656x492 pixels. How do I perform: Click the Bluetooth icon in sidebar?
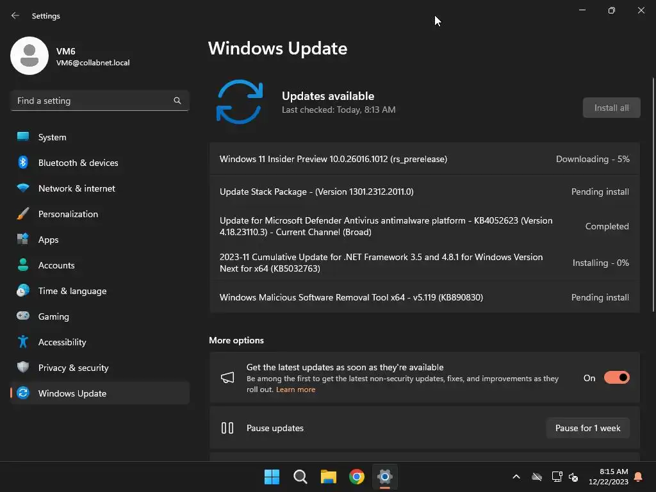point(23,162)
